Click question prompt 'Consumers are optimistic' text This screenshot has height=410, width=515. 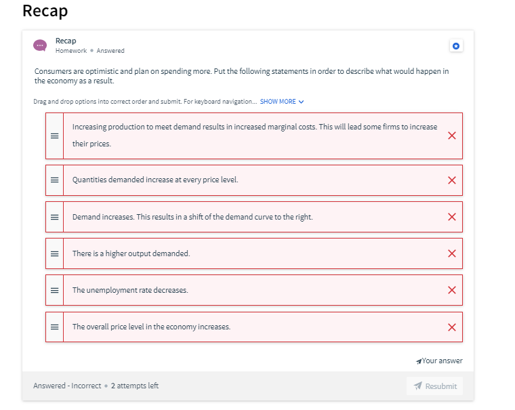tap(241, 76)
